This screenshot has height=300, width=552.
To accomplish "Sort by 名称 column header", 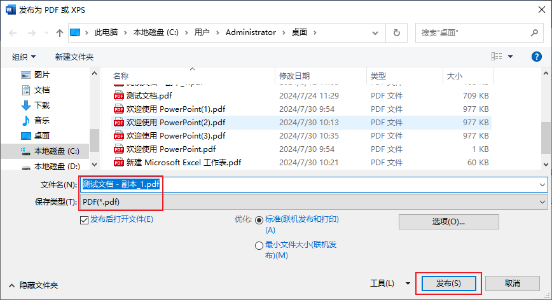I will tap(121, 76).
